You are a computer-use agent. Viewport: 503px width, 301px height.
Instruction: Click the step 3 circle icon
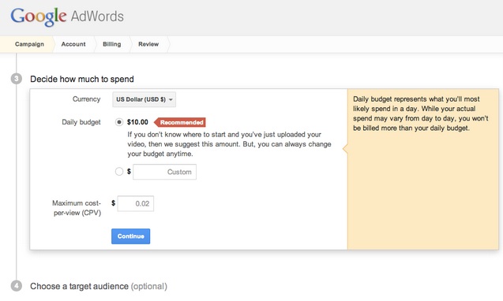point(17,79)
